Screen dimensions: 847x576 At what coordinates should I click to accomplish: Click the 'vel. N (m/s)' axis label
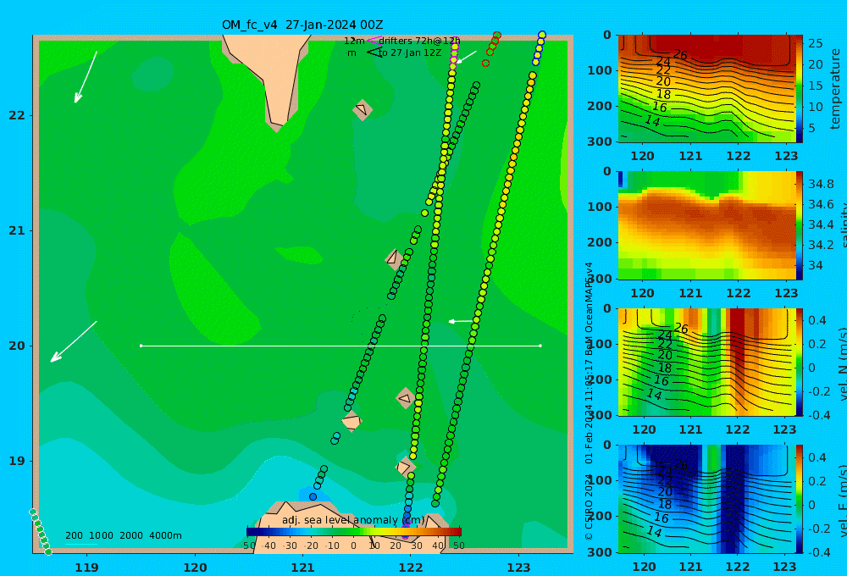pyautogui.click(x=843, y=363)
